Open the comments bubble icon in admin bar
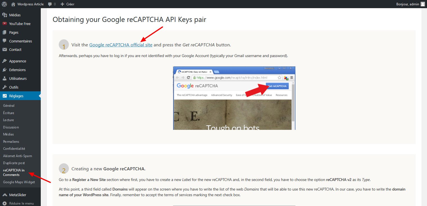The height and width of the screenshot is (206, 427). pos(50,4)
